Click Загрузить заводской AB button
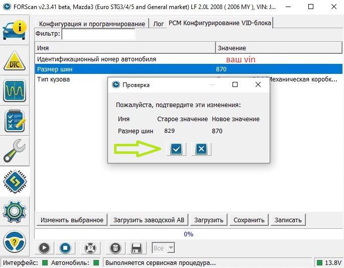Screen dimensions: 344x268 (149, 220)
